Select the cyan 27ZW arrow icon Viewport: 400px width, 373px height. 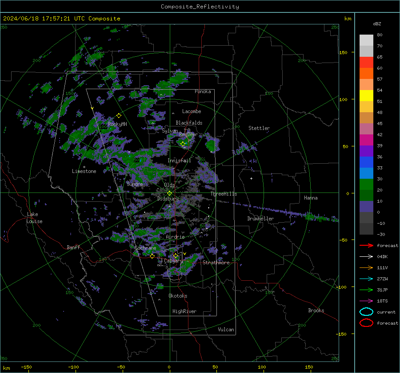pos(366,279)
